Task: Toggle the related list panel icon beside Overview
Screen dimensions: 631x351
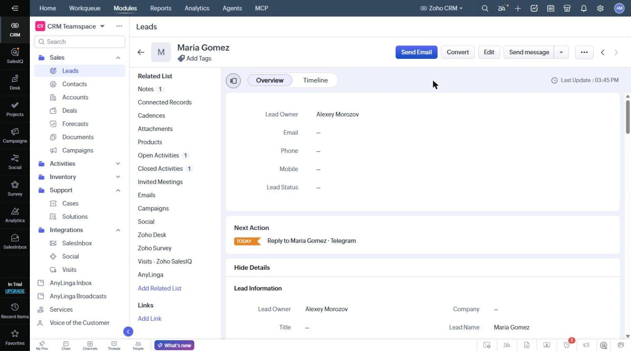Action: click(233, 80)
